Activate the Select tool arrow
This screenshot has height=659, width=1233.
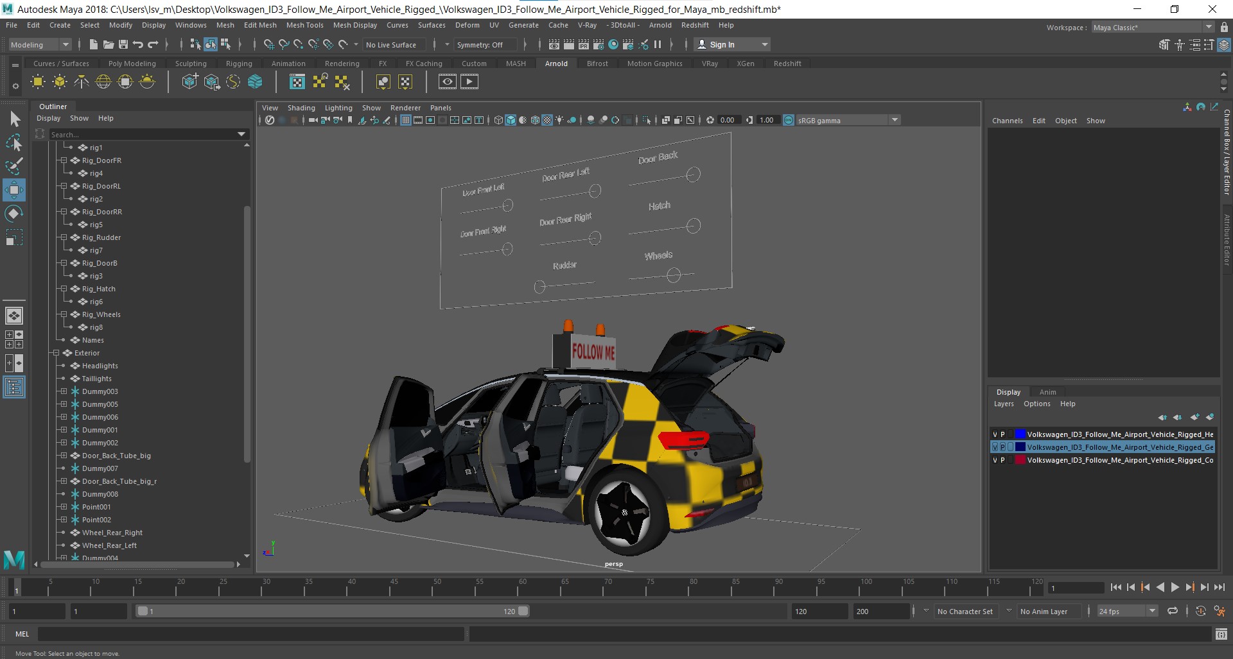(x=14, y=119)
